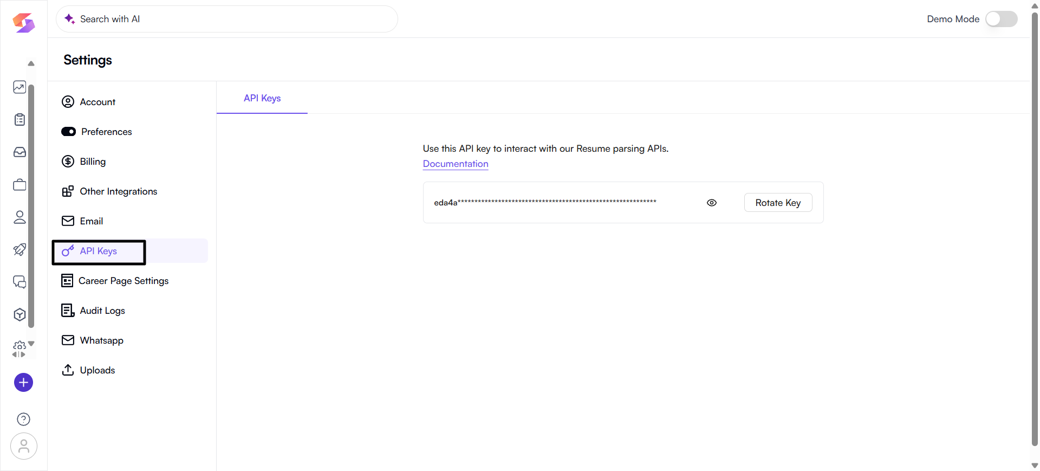Click the Rotate Key button
Screen dimensions: 1040x471
click(x=778, y=203)
